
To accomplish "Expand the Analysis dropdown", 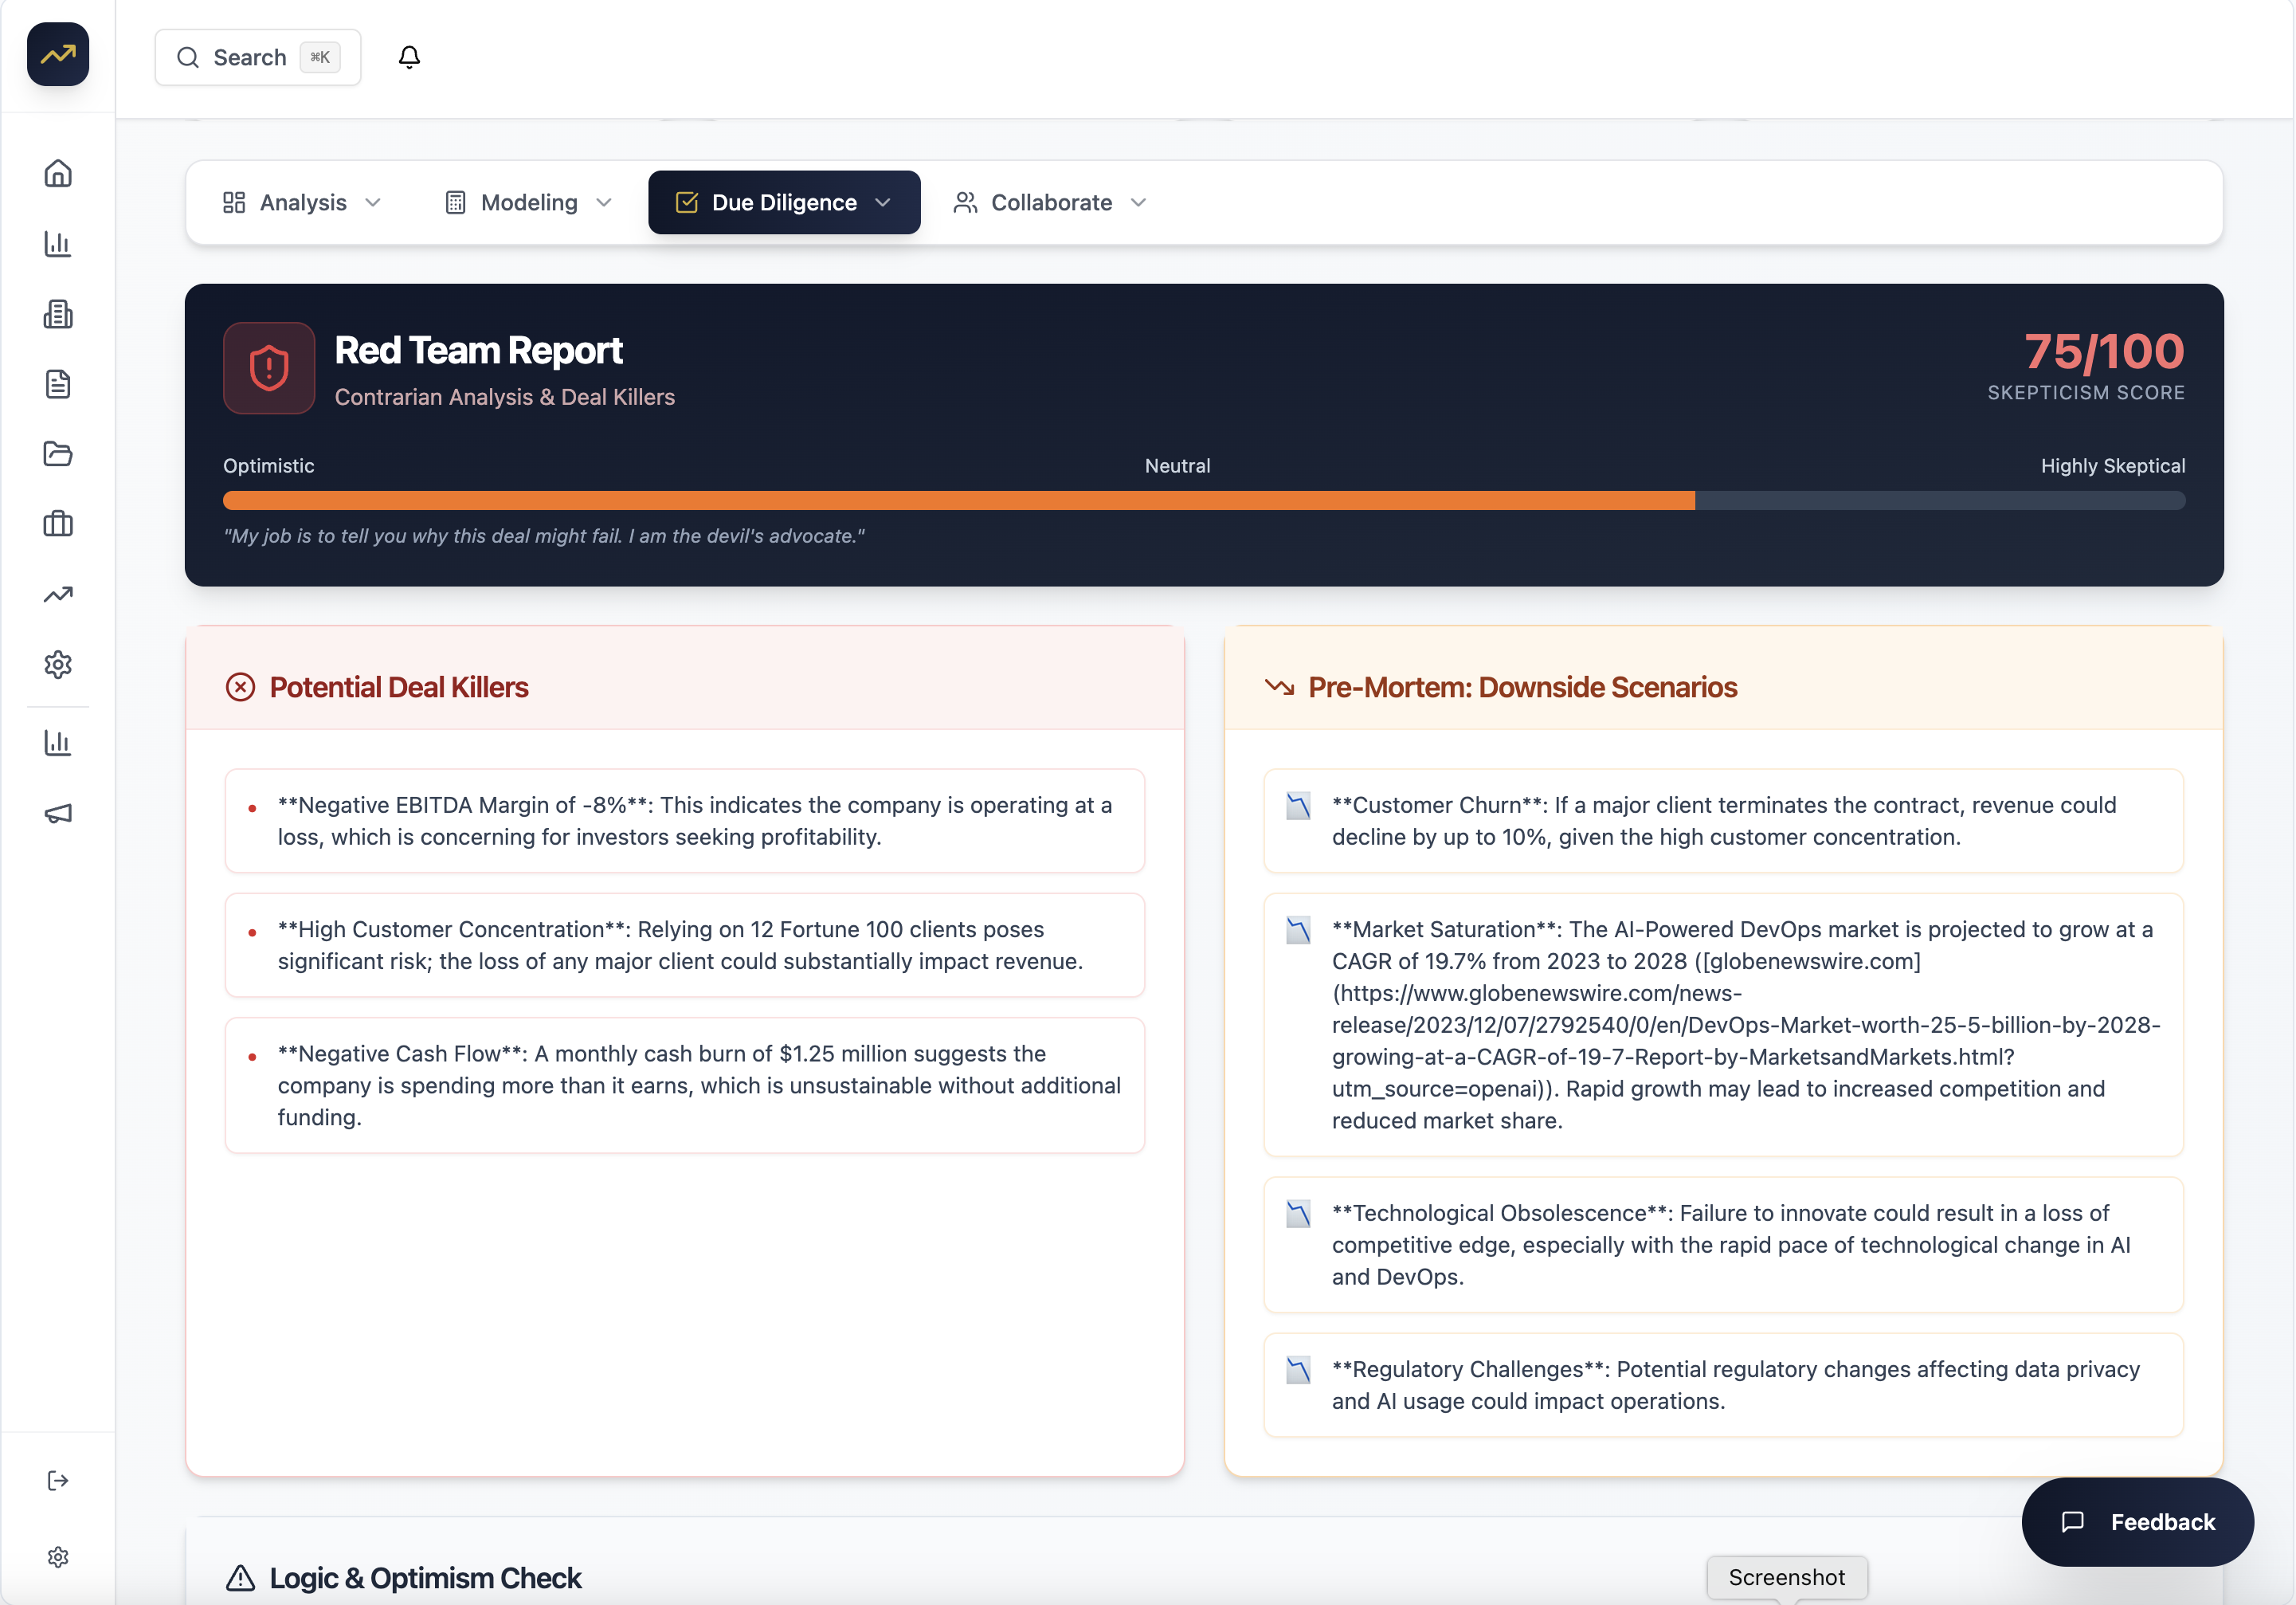I will pyautogui.click(x=302, y=202).
